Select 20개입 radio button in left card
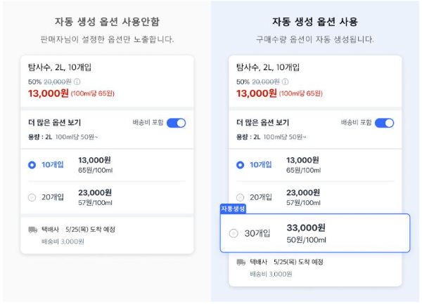 pyautogui.click(x=32, y=198)
